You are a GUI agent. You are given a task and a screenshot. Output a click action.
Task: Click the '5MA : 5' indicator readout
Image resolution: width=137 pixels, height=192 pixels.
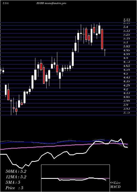pos(13,182)
